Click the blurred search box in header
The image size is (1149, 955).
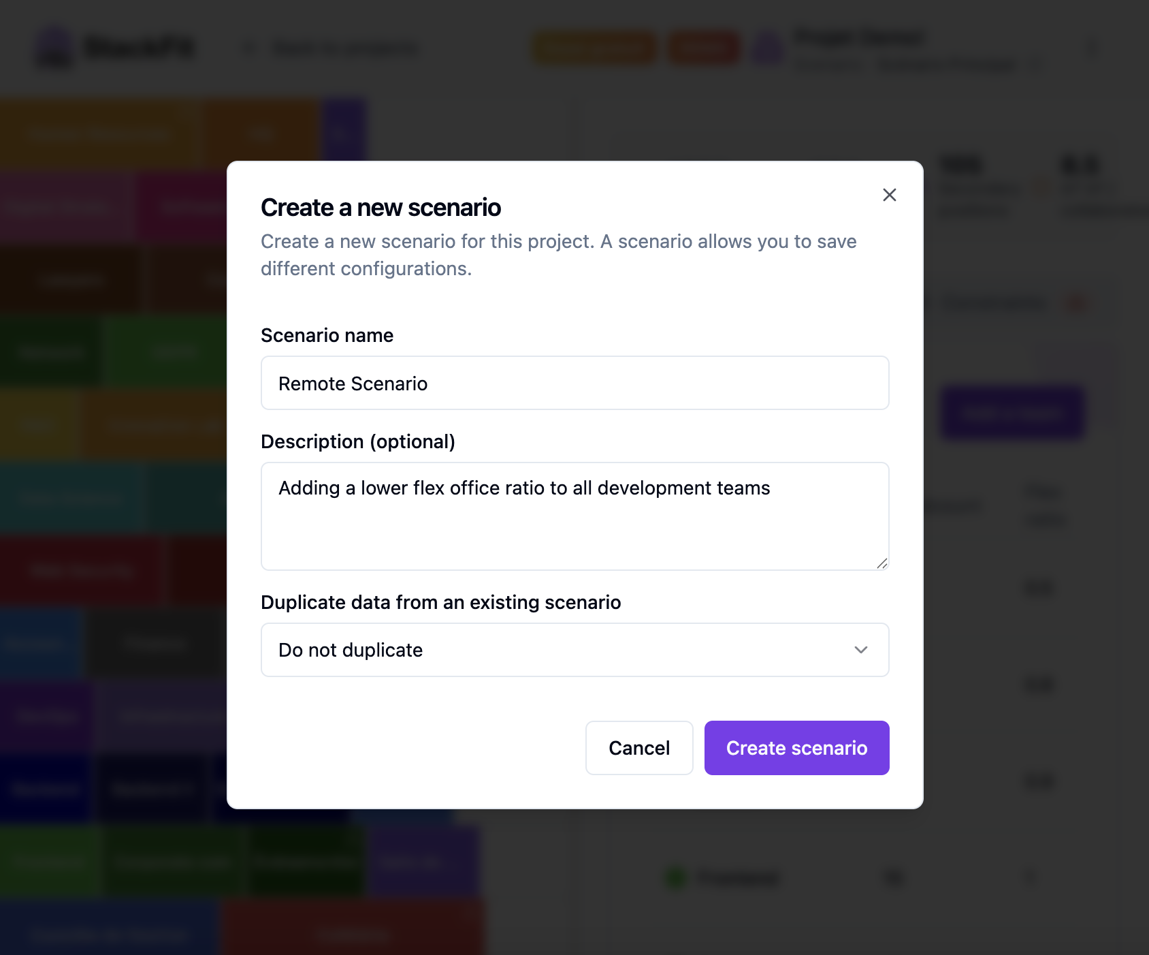coord(345,49)
